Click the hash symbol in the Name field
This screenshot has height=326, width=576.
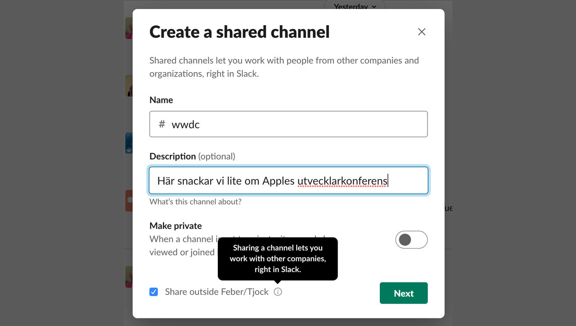[x=162, y=124]
